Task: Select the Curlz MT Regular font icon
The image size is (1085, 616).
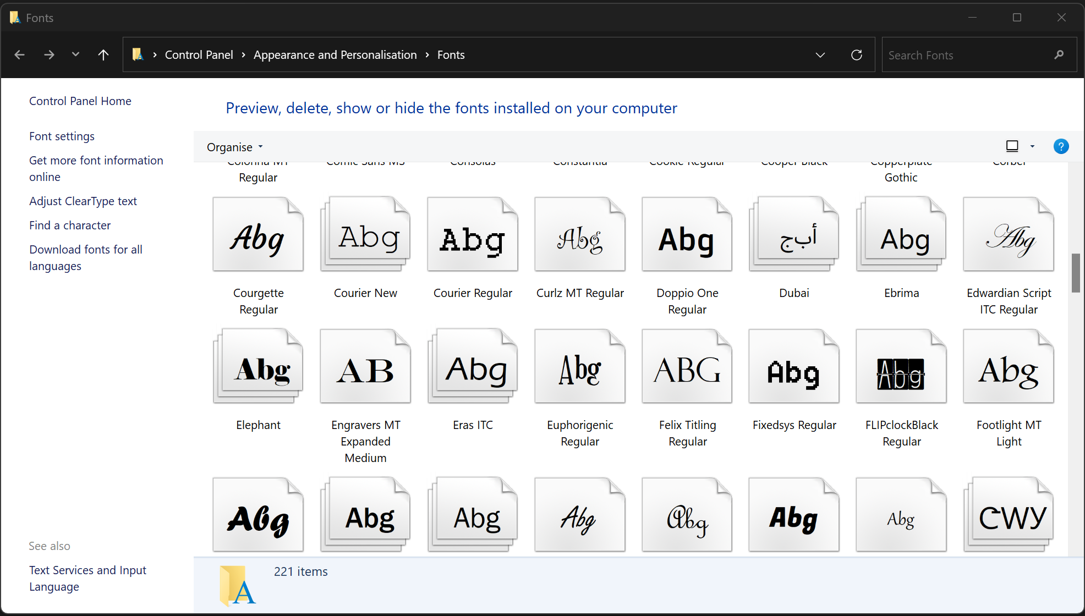Action: [580, 234]
